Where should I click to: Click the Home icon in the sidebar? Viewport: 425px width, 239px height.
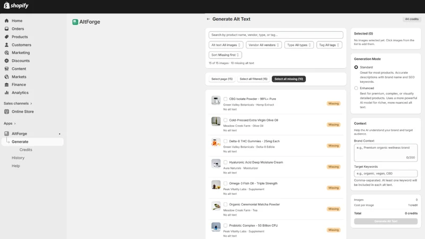6,21
